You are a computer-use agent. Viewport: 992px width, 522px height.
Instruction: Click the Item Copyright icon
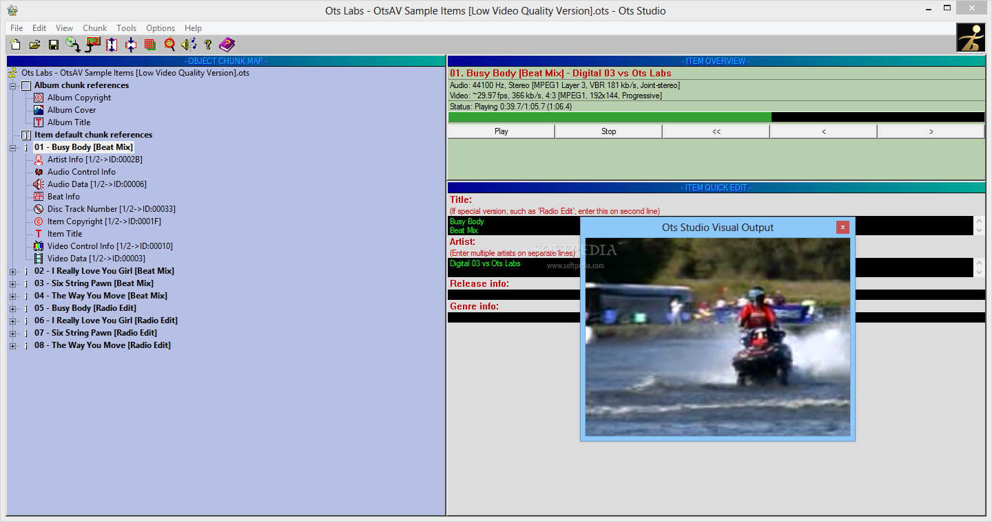[x=39, y=221]
